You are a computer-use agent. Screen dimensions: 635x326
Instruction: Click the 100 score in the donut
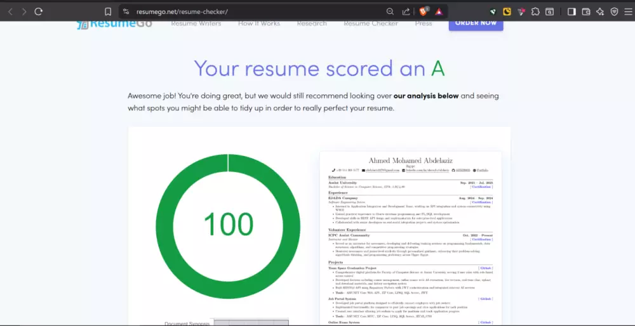[229, 225]
